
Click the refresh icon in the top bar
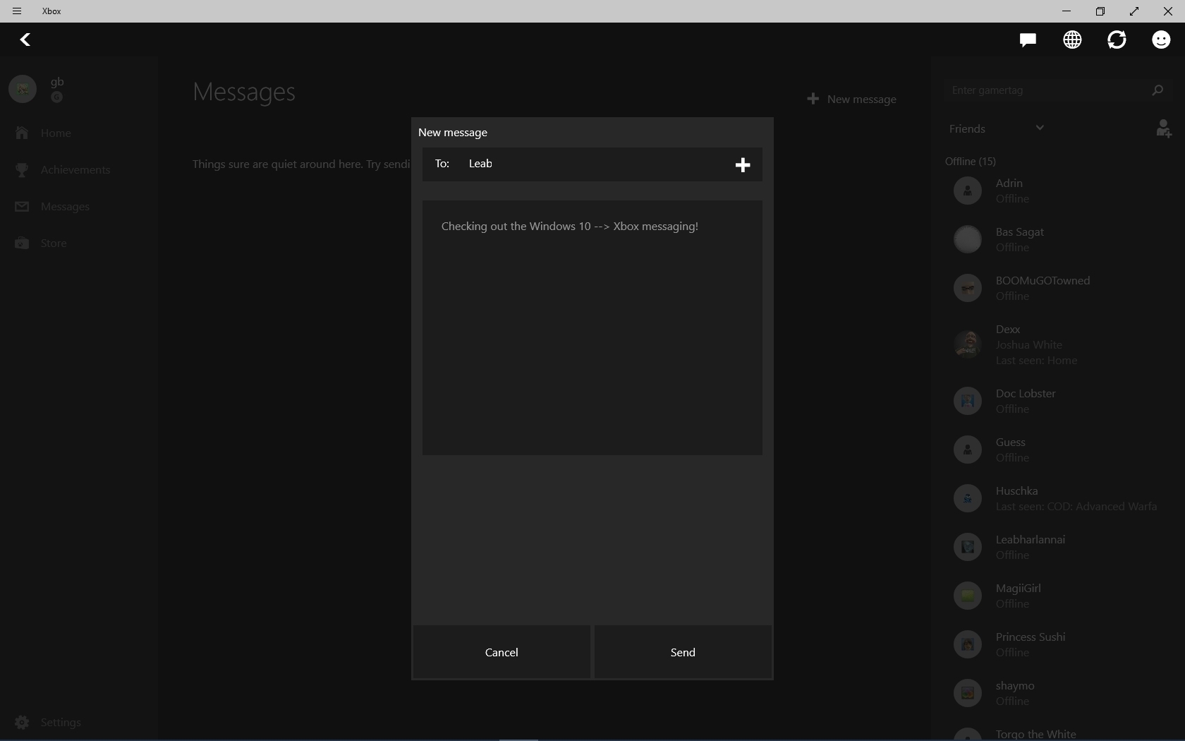[1117, 40]
